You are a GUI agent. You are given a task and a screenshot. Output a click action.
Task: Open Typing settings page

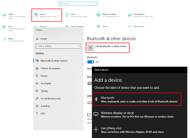[x=44, y=91]
